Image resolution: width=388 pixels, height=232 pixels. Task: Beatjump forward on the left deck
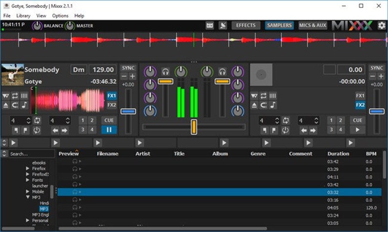65,130
